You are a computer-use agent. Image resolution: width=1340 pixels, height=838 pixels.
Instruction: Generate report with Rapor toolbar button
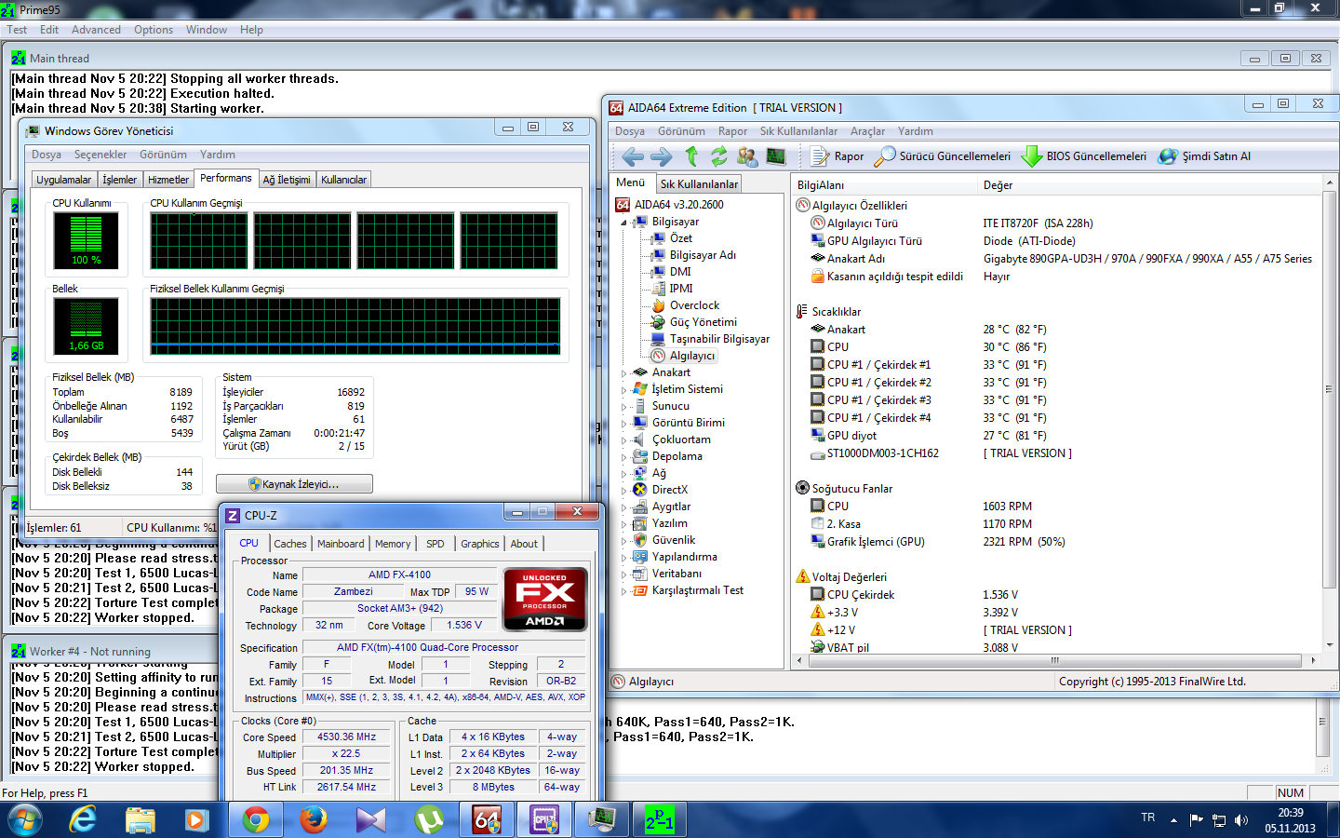pos(837,156)
